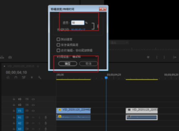
Task: Toggle V1 track targeting label
Action: [x=20, y=111]
